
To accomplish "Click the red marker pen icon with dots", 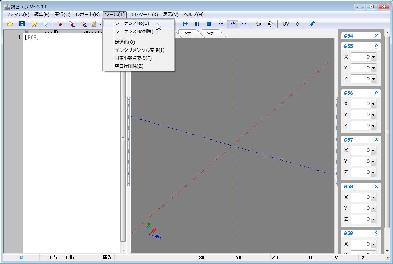I will tap(72, 24).
